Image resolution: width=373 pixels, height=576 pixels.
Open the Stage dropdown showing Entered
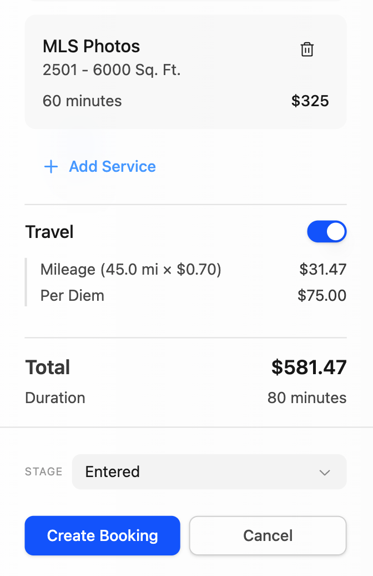[209, 471]
